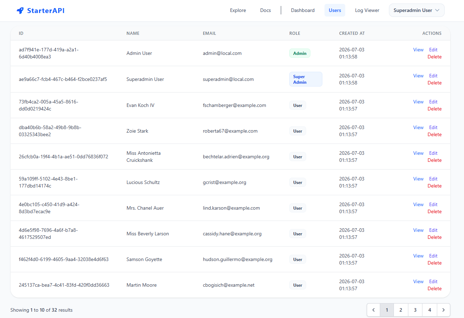Jump to pagination page 2
This screenshot has width=464, height=318.
click(401, 310)
